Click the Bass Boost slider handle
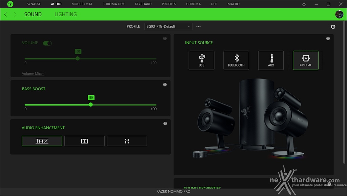 pos(91,104)
